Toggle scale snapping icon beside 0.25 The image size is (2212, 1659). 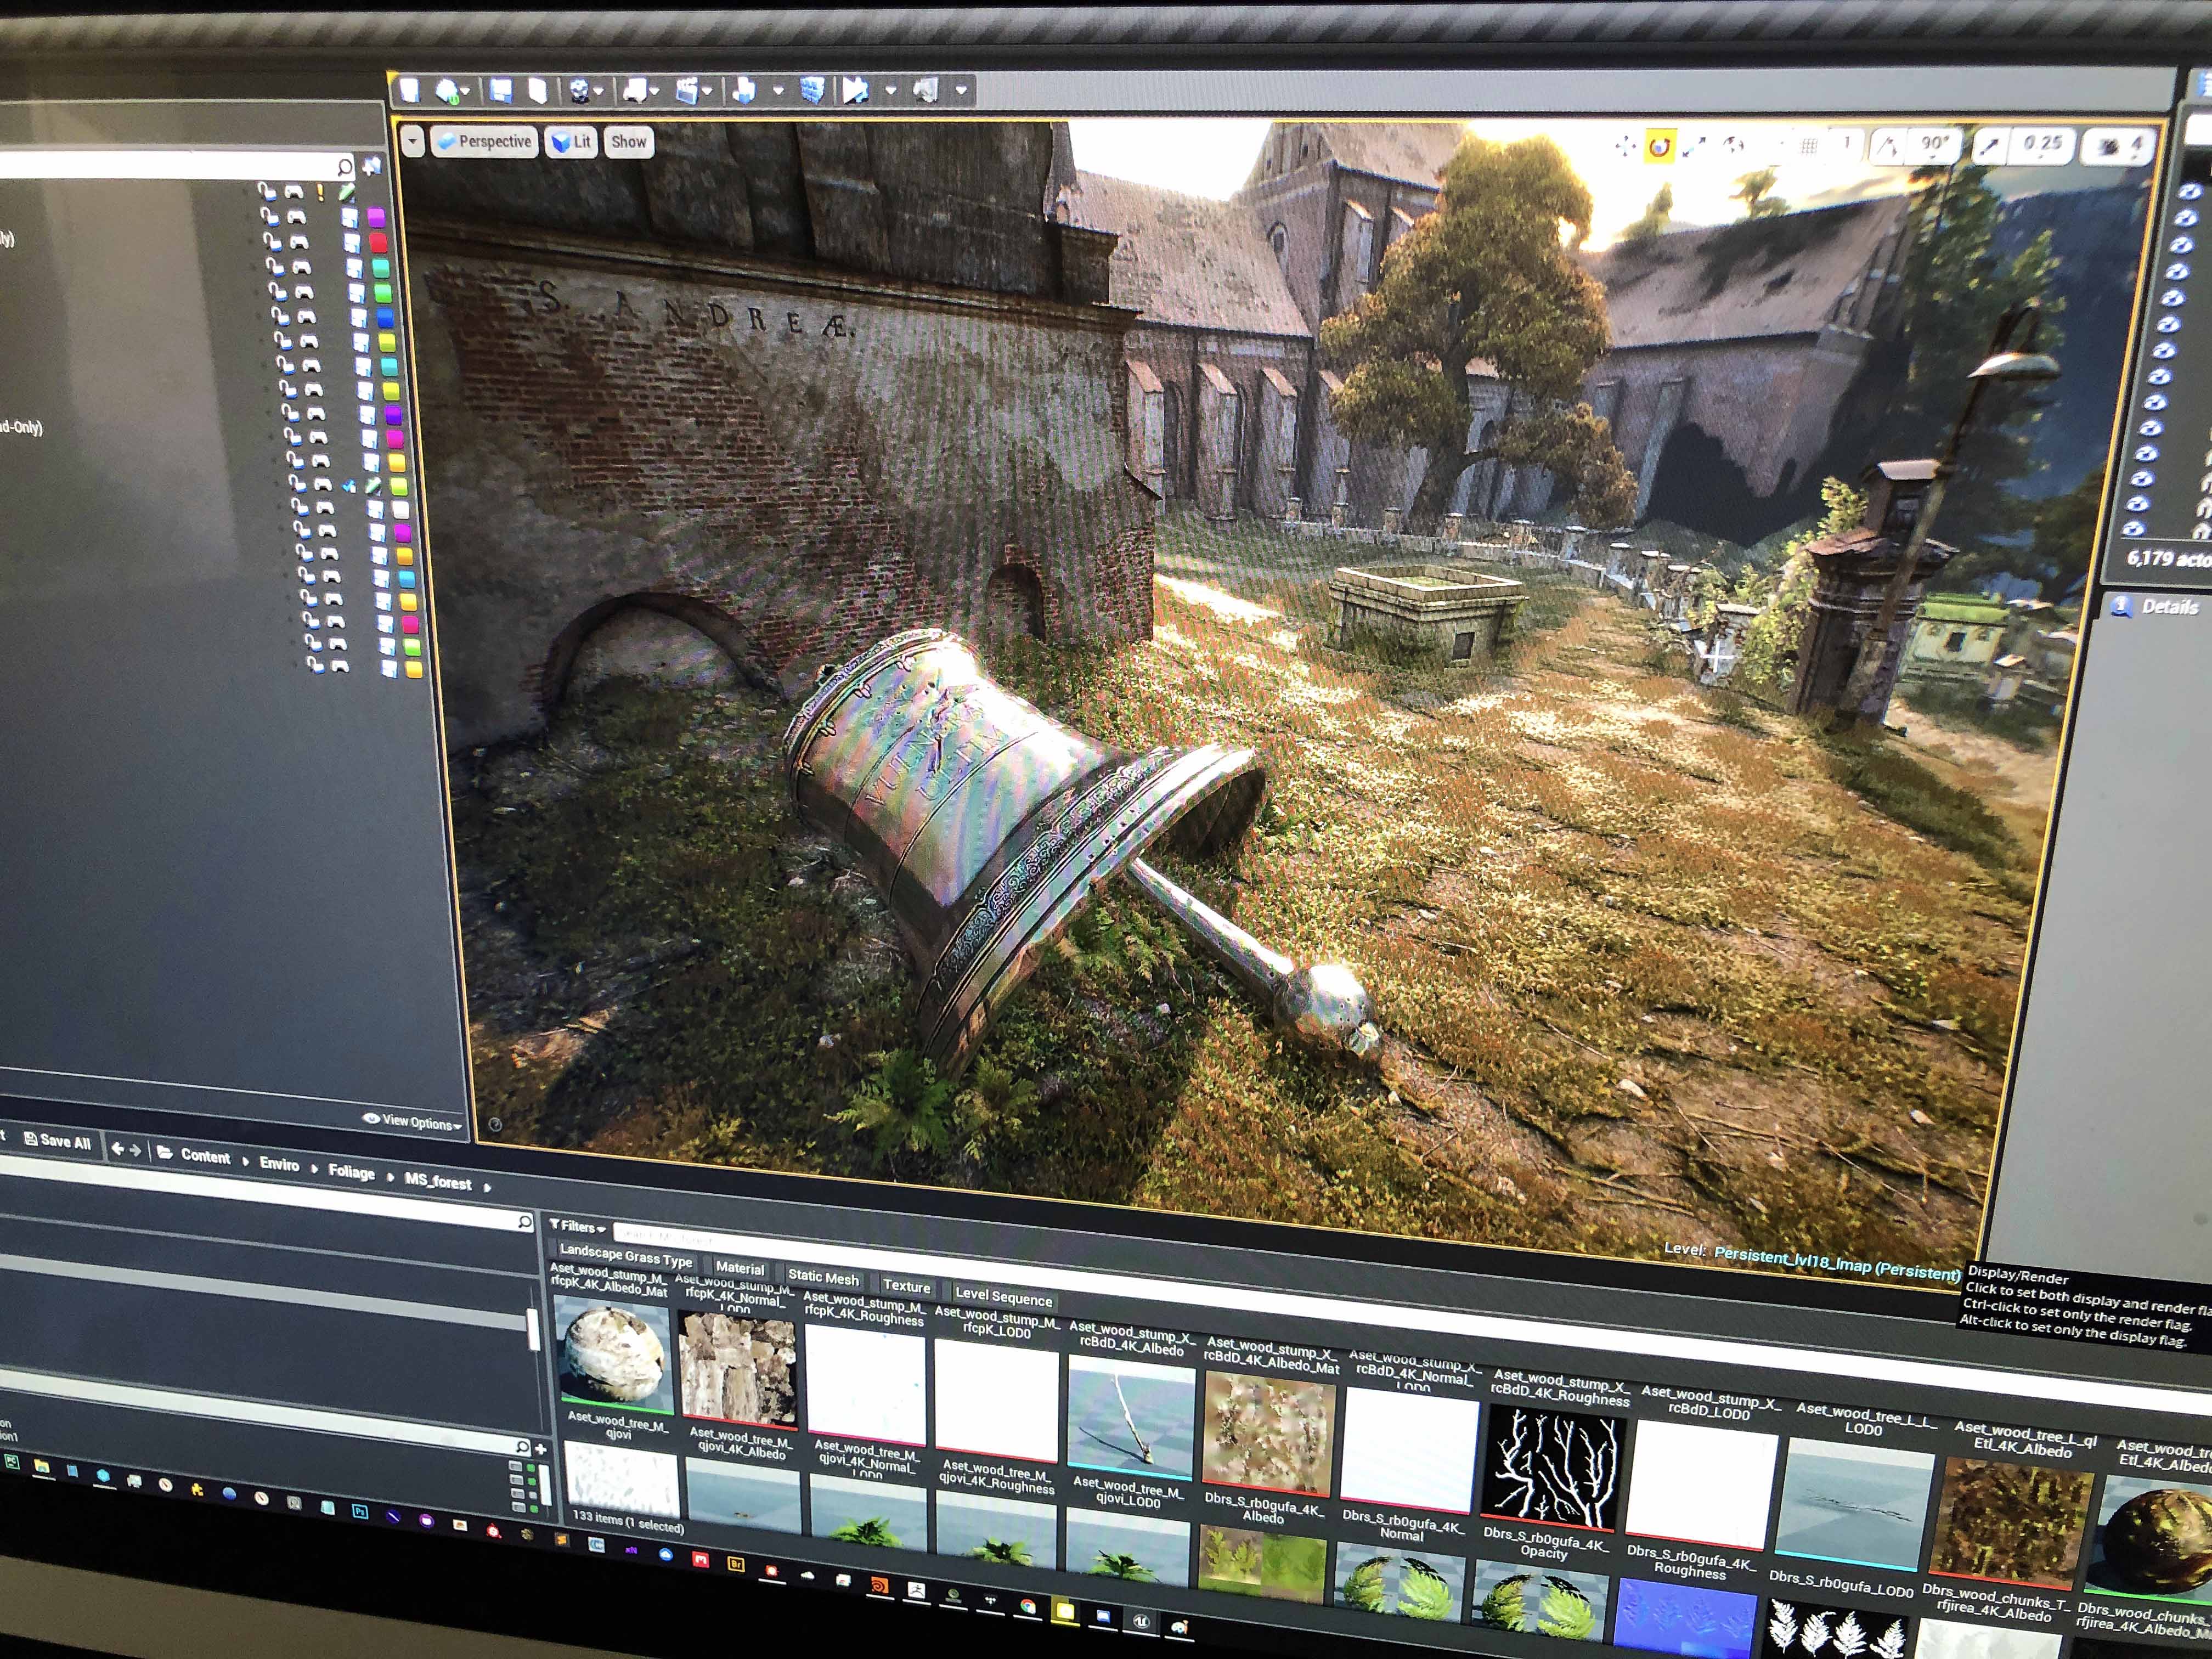coord(1989,147)
